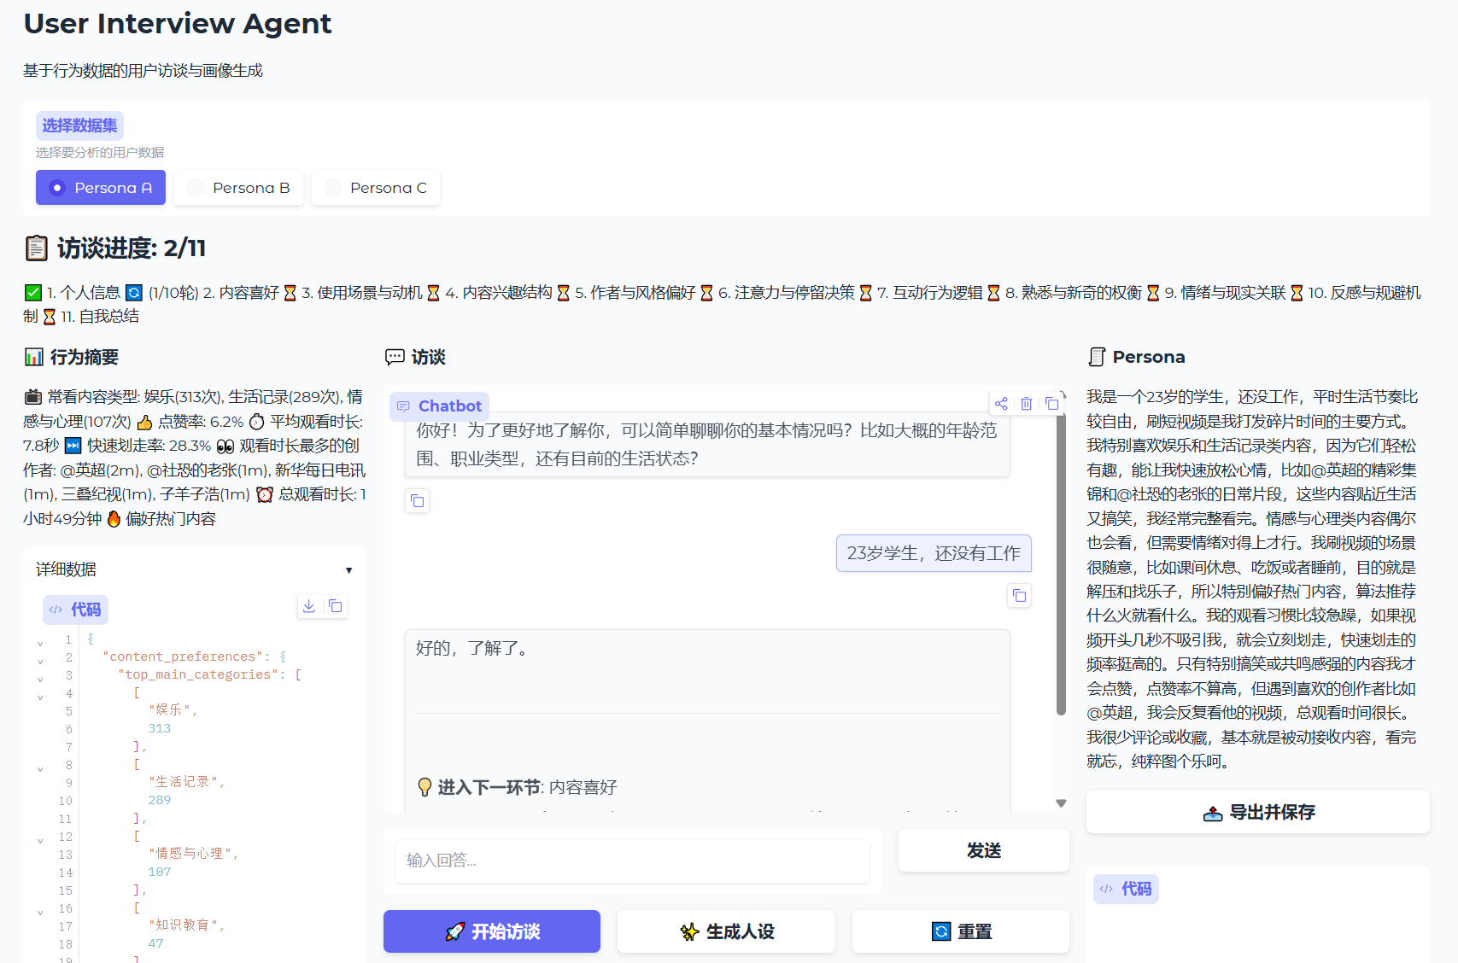Collapse the 详细数据 accordion section
This screenshot has width=1458, height=963.
(348, 570)
